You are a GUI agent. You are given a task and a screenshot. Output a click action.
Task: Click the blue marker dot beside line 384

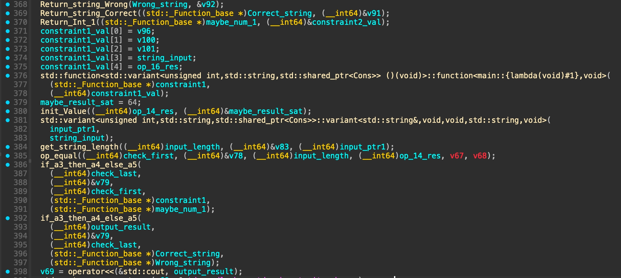[x=8, y=147]
